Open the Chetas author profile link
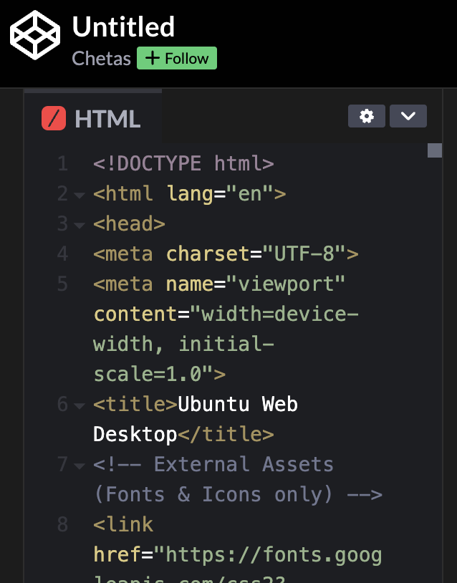 [x=101, y=59]
